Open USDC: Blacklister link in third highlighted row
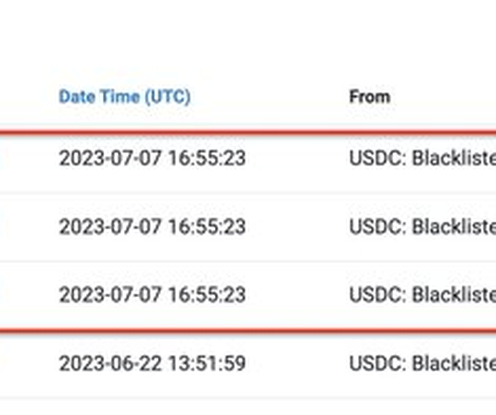Viewport: 496px width, 415px height. (422, 295)
